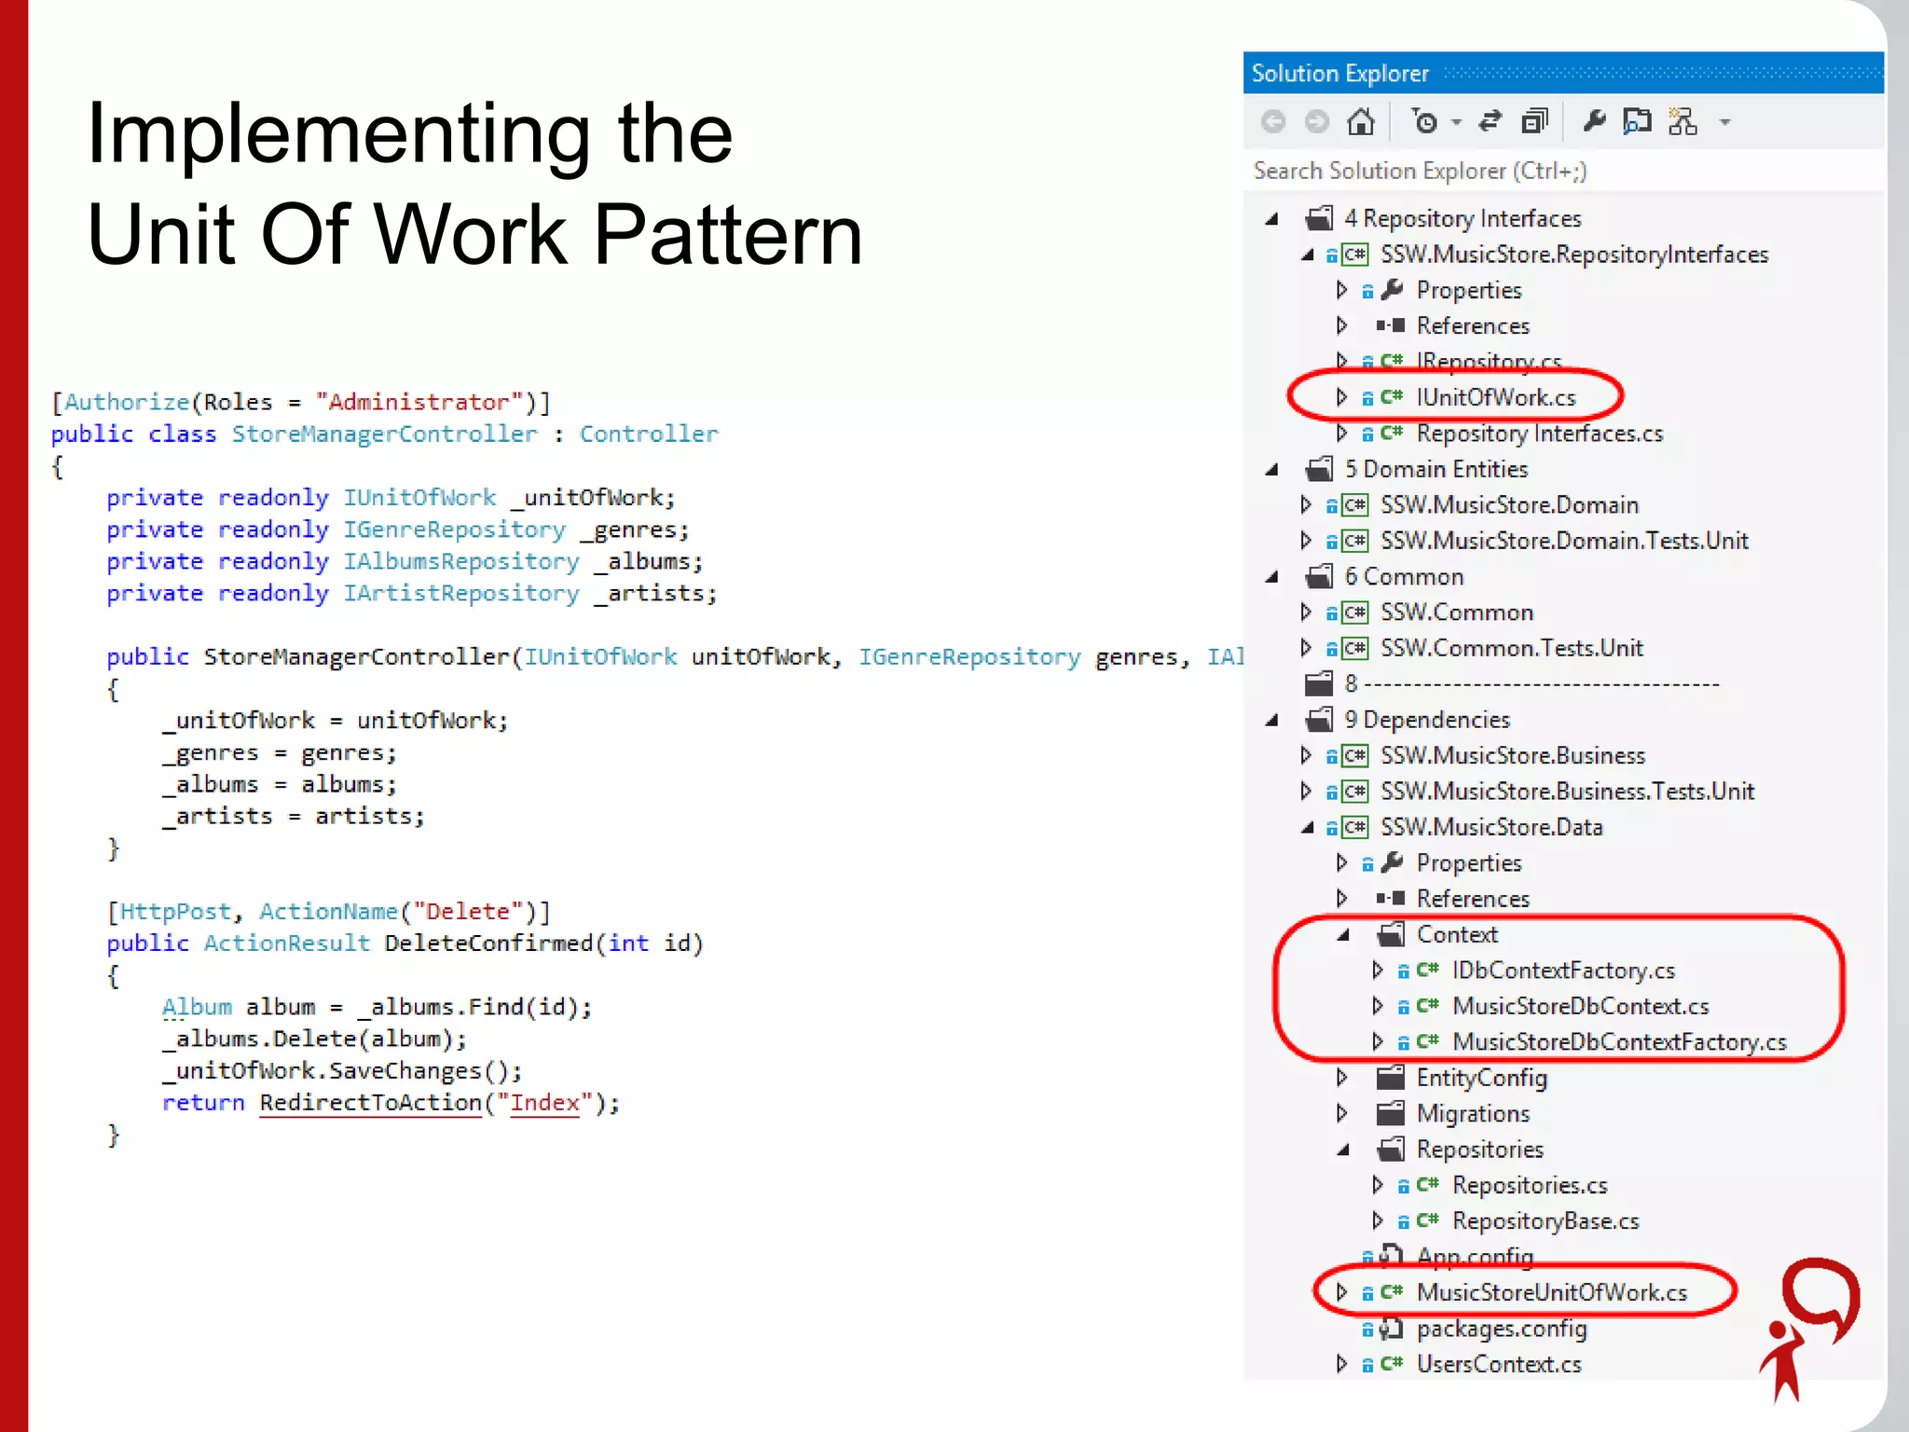Expand the Migrations folder
Image resolution: width=1909 pixels, height=1432 pixels.
1341,1113
